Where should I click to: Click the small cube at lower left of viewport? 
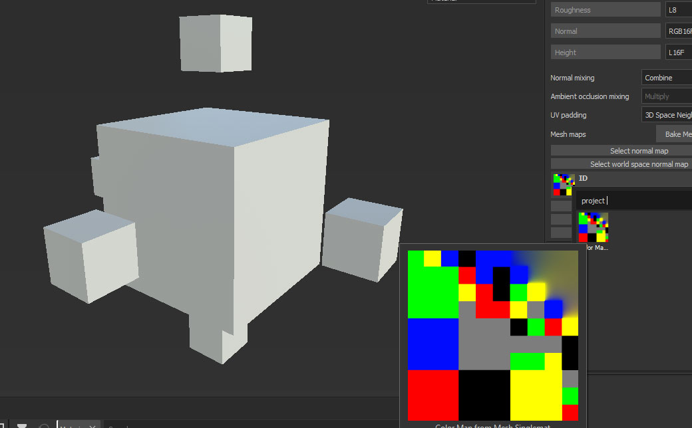point(90,256)
